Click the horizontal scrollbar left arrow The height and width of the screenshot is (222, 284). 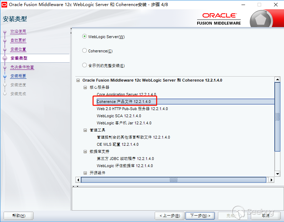click(78, 180)
